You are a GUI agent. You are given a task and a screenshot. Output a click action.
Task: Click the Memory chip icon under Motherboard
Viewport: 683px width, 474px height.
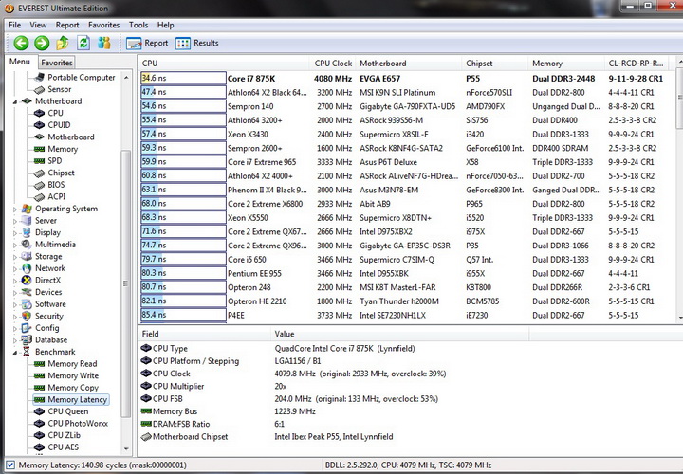(x=39, y=149)
